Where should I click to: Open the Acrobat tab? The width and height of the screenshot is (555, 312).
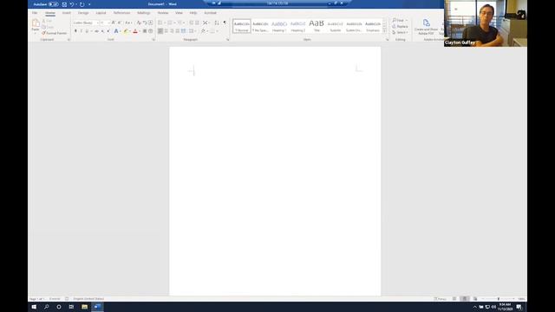click(x=210, y=13)
